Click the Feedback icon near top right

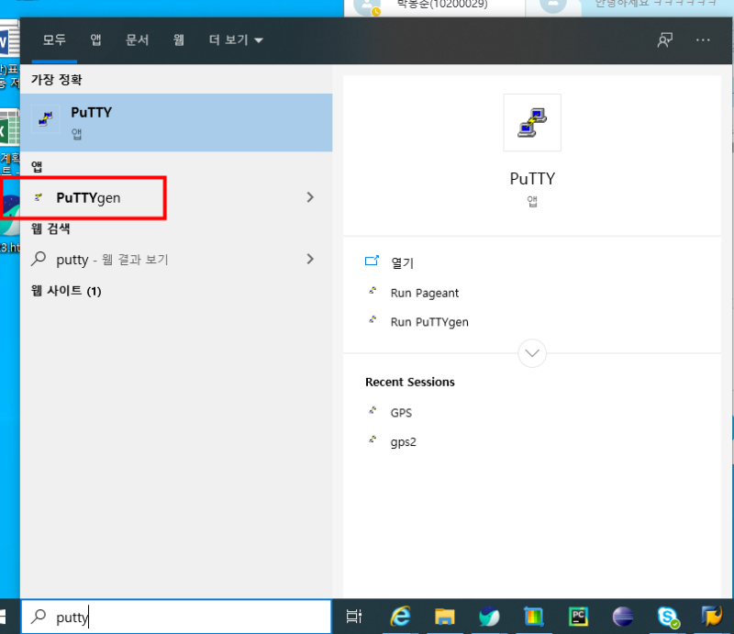[664, 40]
